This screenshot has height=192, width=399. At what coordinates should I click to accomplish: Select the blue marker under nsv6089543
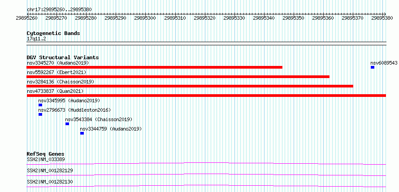tap(373, 67)
